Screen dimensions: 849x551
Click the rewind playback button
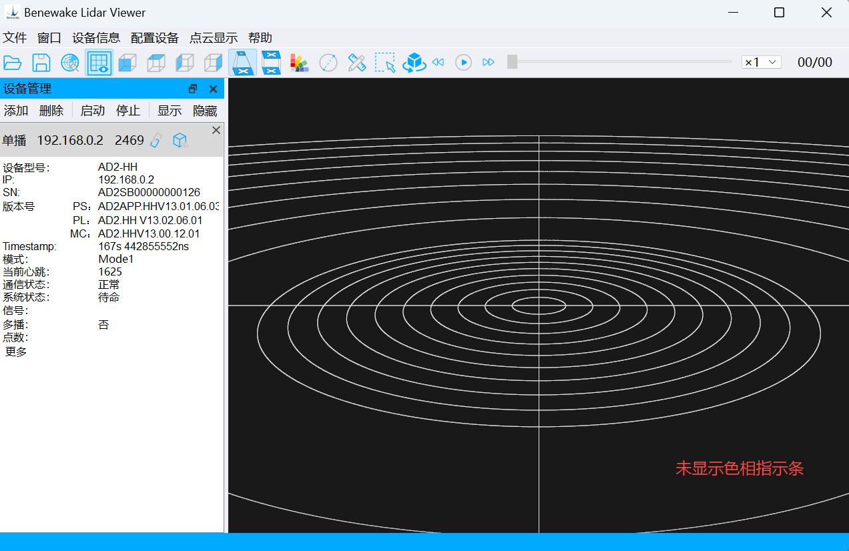(x=439, y=62)
